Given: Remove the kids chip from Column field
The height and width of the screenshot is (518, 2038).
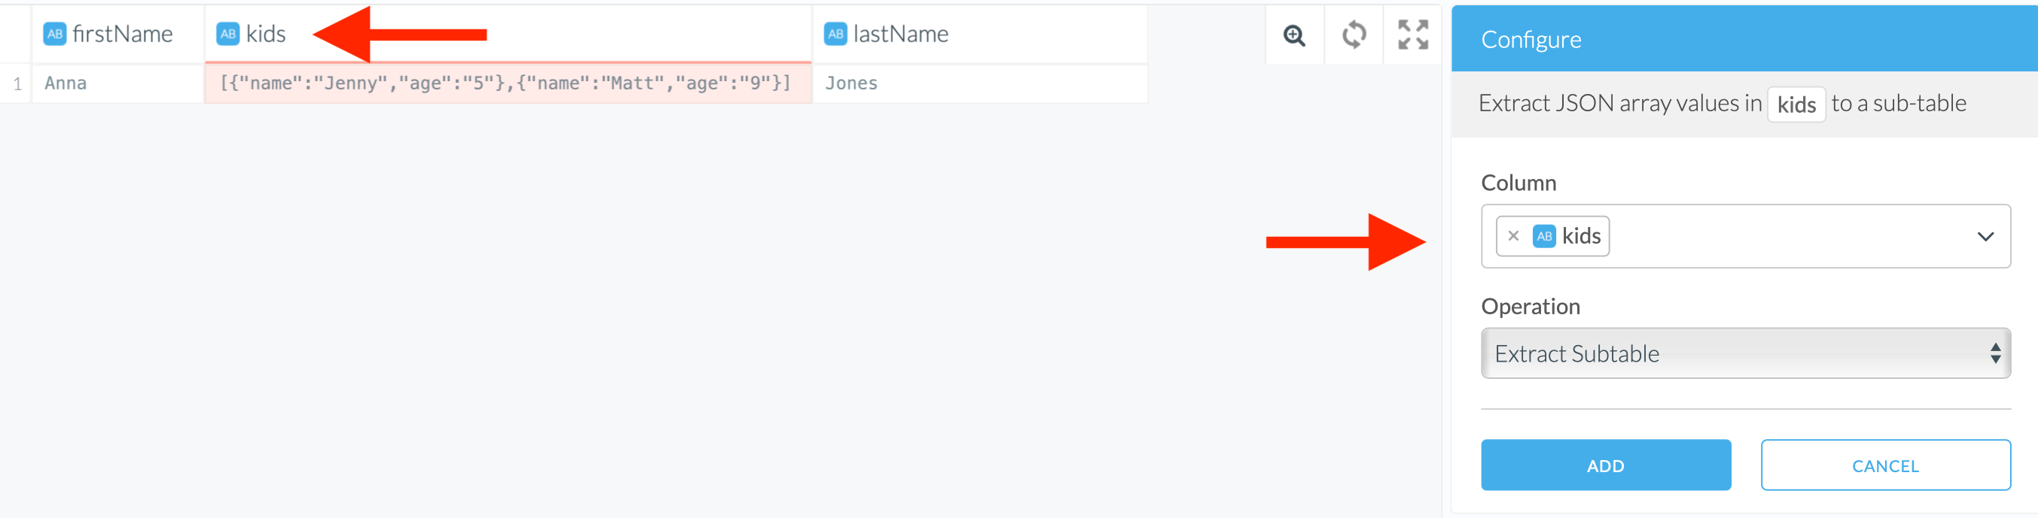Looking at the screenshot, I should point(1513,236).
